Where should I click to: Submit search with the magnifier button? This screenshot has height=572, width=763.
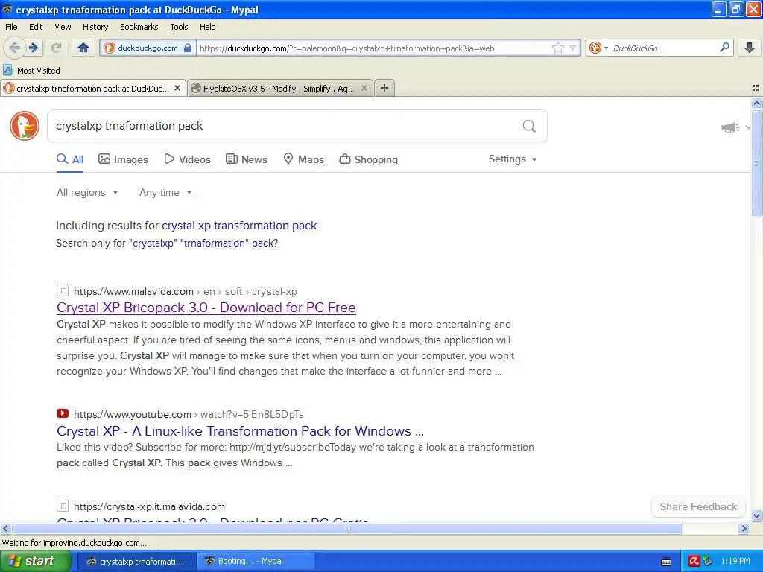[529, 126]
